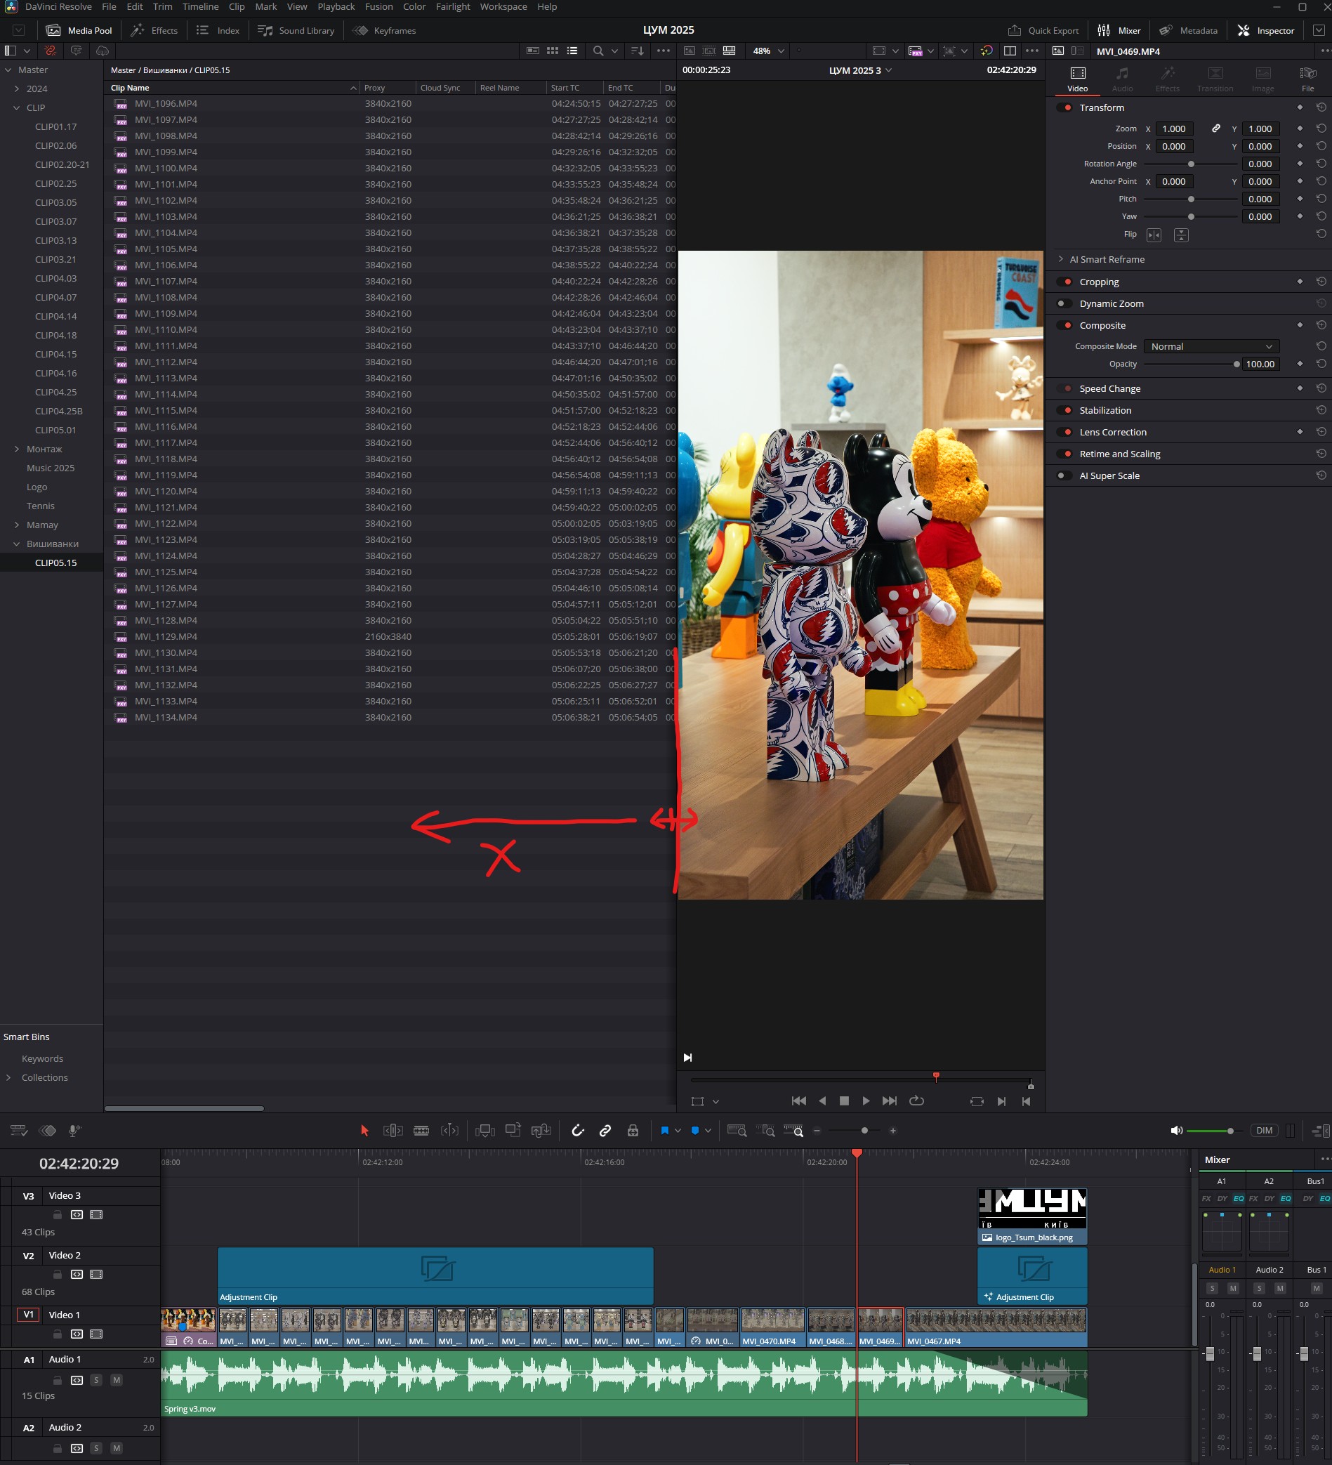Open Media Pool search magnifier
The height and width of the screenshot is (1465, 1332).
pyautogui.click(x=598, y=51)
